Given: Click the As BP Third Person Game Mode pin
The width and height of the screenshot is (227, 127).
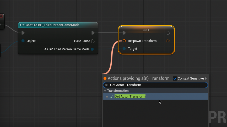Looking at the screenshot, I should coord(92,49).
